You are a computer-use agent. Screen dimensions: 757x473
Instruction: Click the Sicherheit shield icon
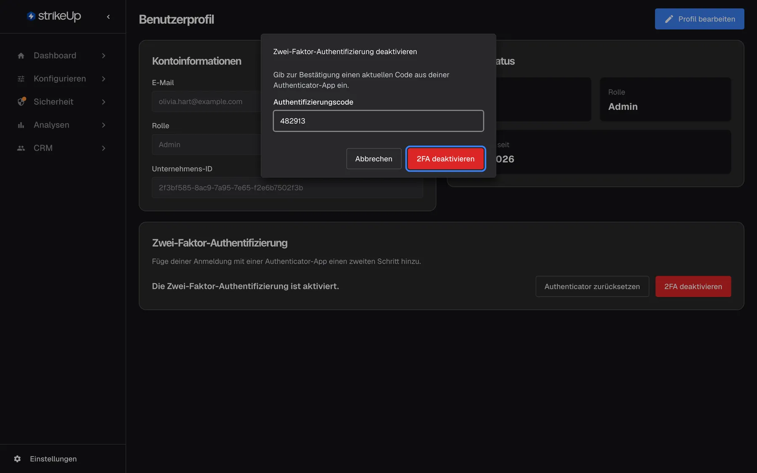[21, 101]
